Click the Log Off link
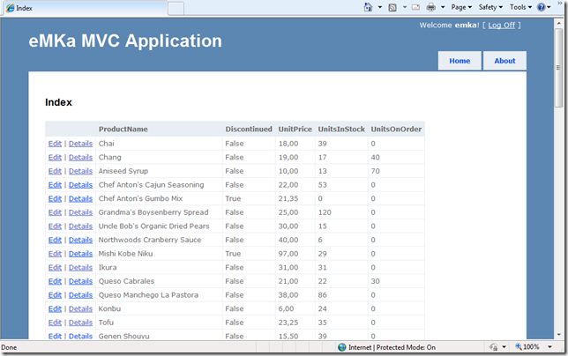 (501, 26)
